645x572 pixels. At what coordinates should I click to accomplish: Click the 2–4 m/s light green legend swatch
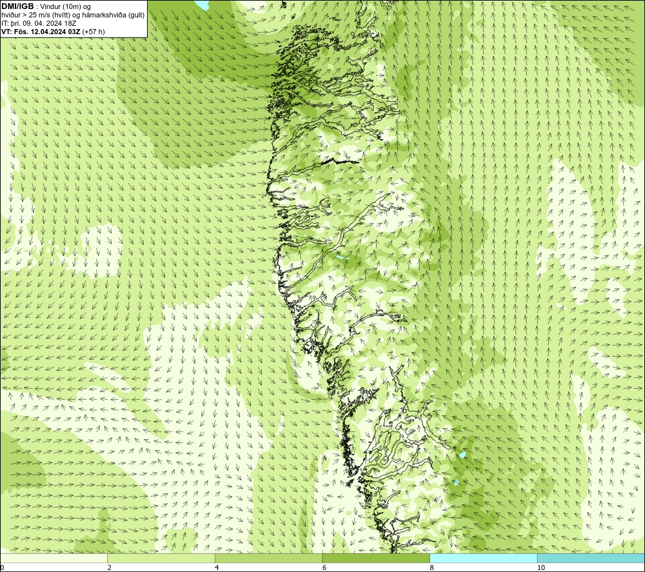point(161,558)
